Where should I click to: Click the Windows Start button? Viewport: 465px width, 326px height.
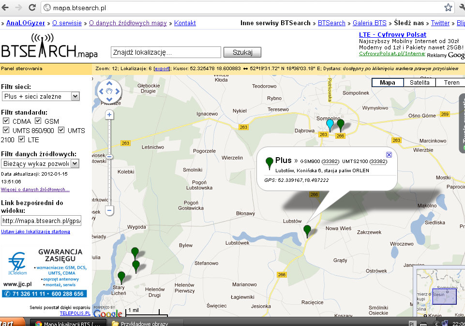point(12,322)
